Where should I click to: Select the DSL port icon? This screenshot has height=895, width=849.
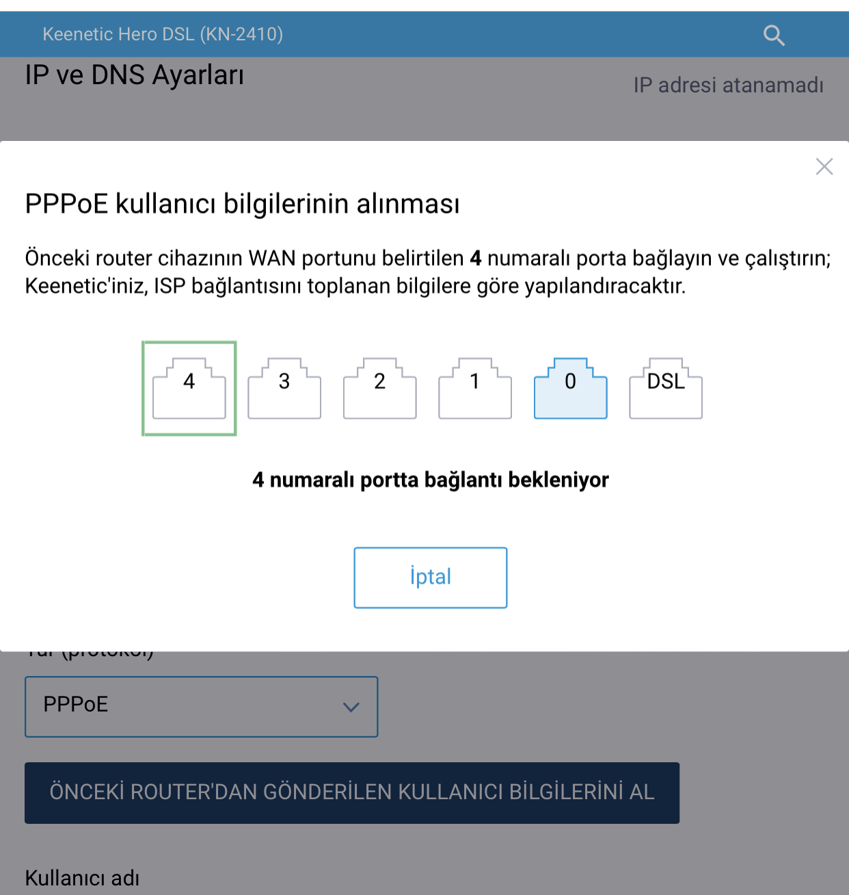pos(666,388)
